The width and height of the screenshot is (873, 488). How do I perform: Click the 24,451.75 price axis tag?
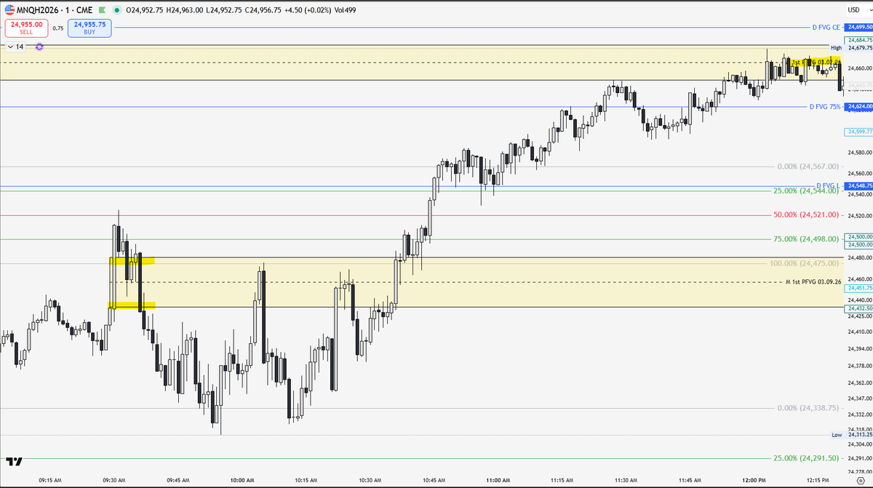point(858,289)
